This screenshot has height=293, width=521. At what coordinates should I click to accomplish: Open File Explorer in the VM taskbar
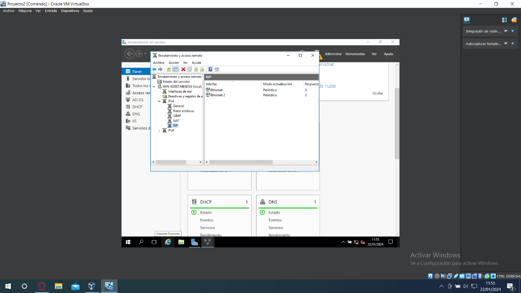[x=181, y=242]
